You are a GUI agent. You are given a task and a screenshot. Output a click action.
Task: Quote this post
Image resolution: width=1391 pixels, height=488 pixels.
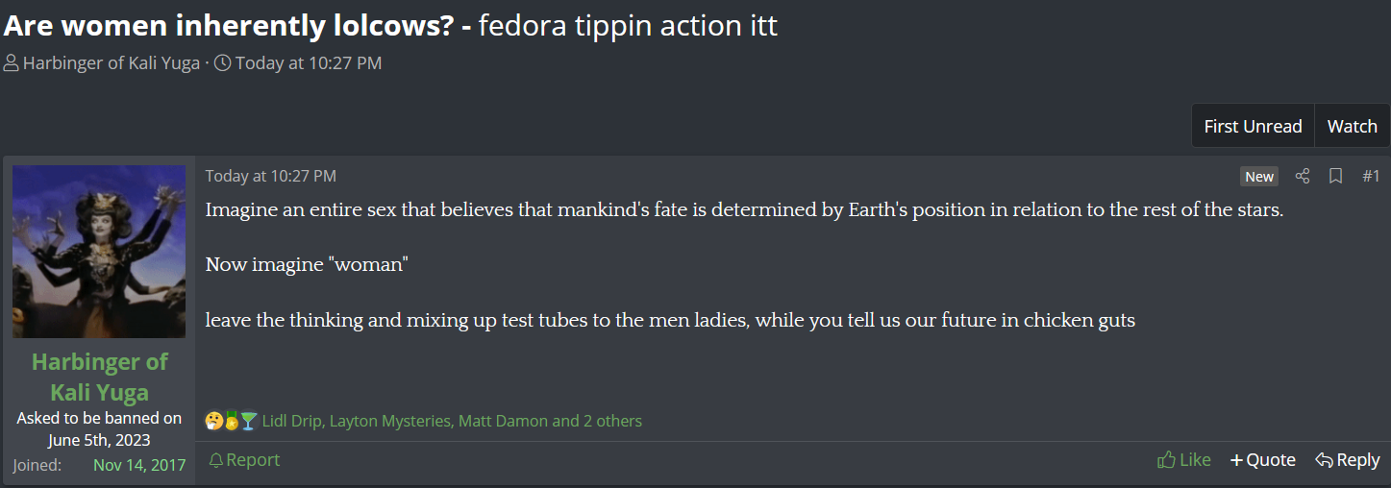click(1262, 460)
